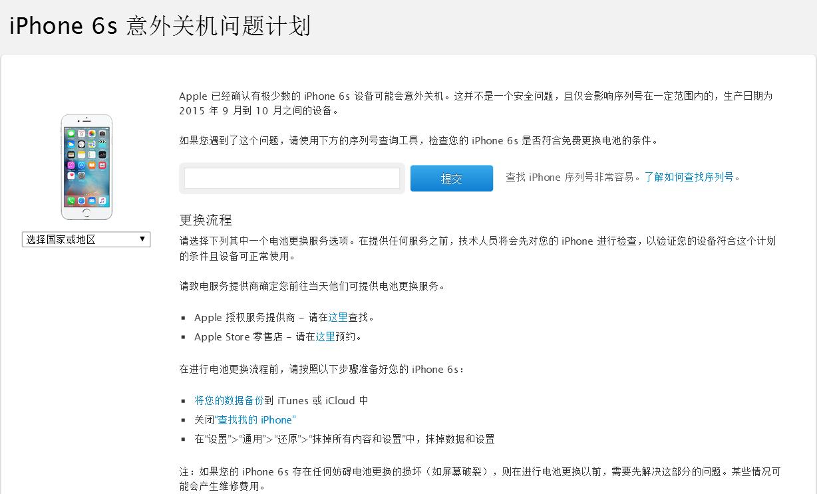Click the iPhone 6s product image
The width and height of the screenshot is (817, 494).
(x=86, y=166)
